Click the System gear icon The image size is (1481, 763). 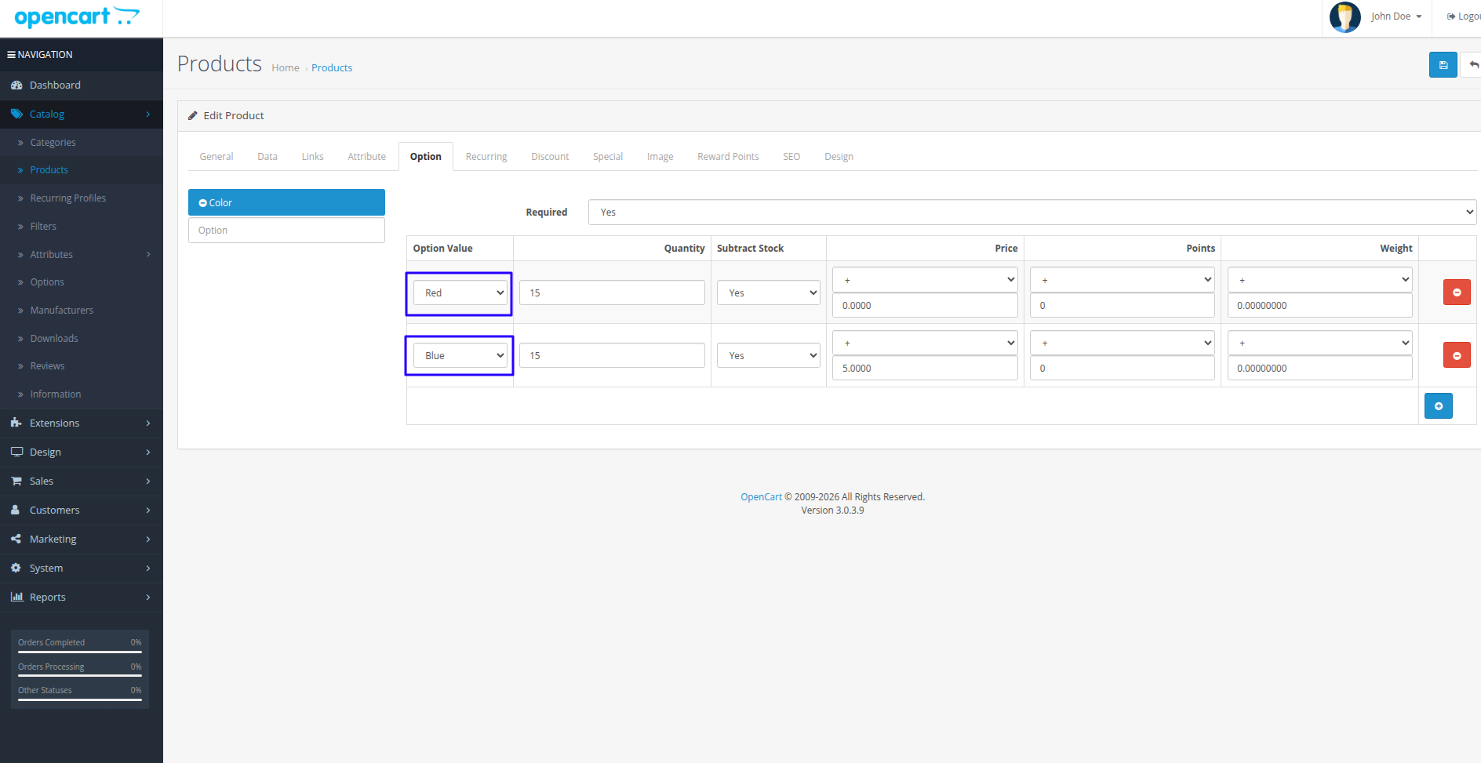(x=16, y=568)
